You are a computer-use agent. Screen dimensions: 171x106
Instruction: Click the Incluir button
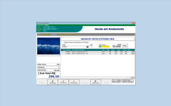(x=125, y=46)
